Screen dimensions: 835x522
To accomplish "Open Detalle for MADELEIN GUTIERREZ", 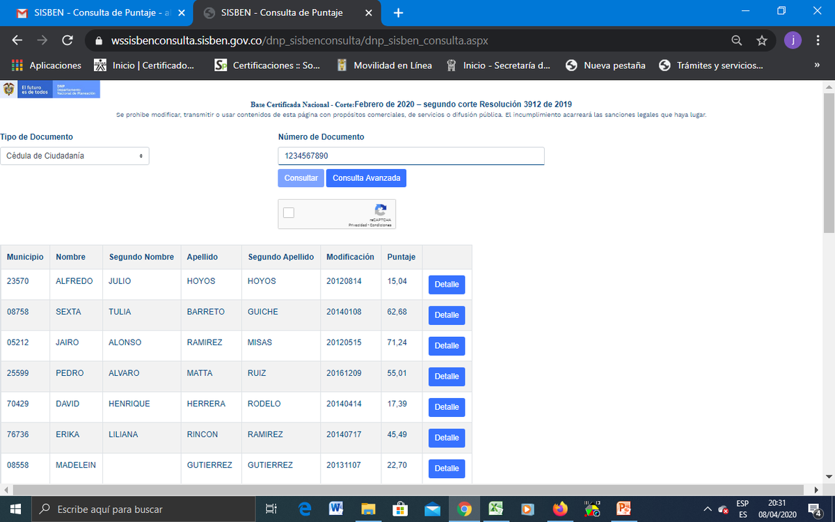I will coord(447,468).
